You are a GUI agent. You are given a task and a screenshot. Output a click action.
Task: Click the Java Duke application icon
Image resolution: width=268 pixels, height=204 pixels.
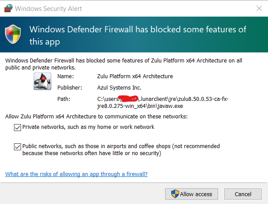[42, 81]
